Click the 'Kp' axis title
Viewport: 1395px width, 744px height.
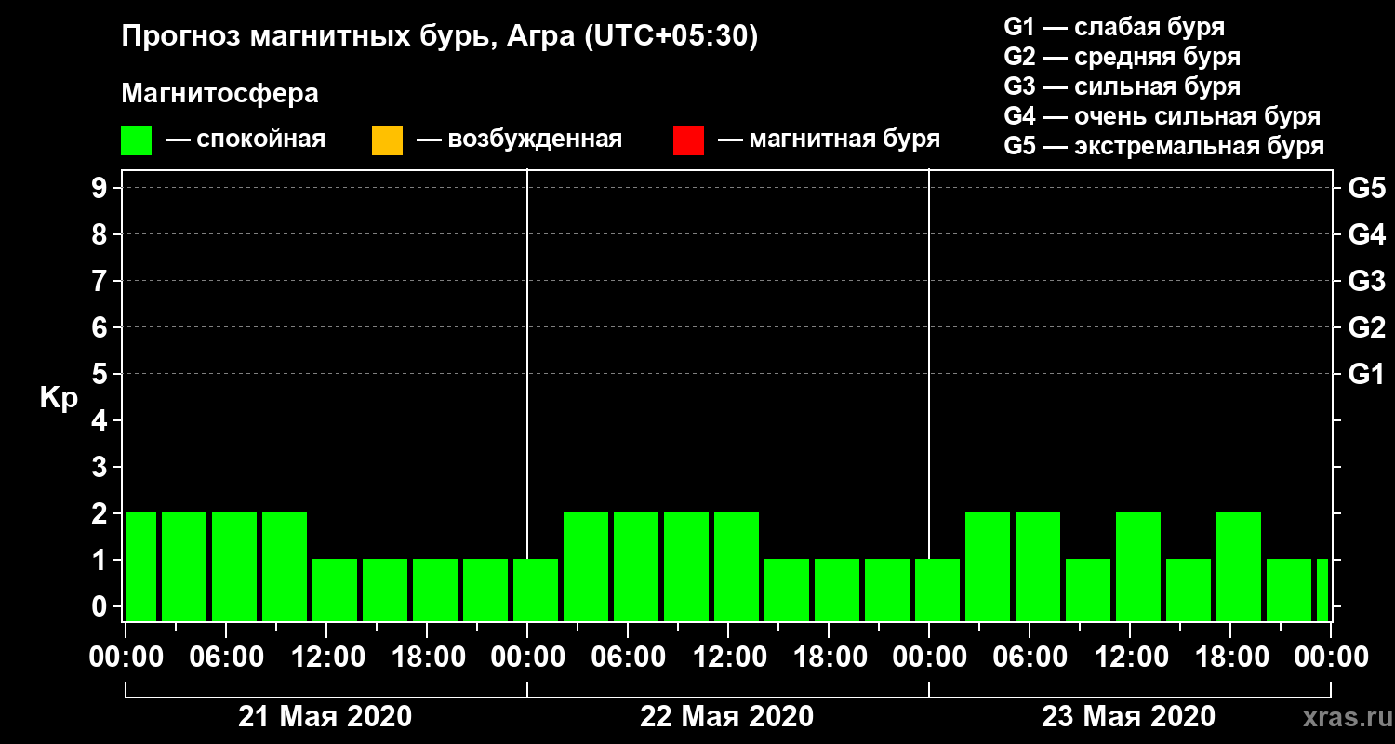pos(59,398)
